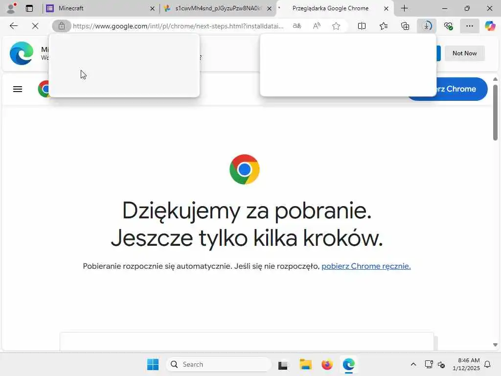The height and width of the screenshot is (376, 501).
Task: Open the Favorites list icon
Action: pos(384,26)
